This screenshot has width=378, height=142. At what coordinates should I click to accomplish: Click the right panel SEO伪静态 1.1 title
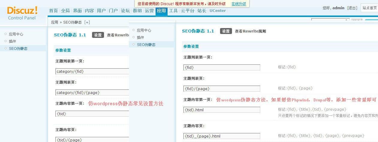pos(198,31)
